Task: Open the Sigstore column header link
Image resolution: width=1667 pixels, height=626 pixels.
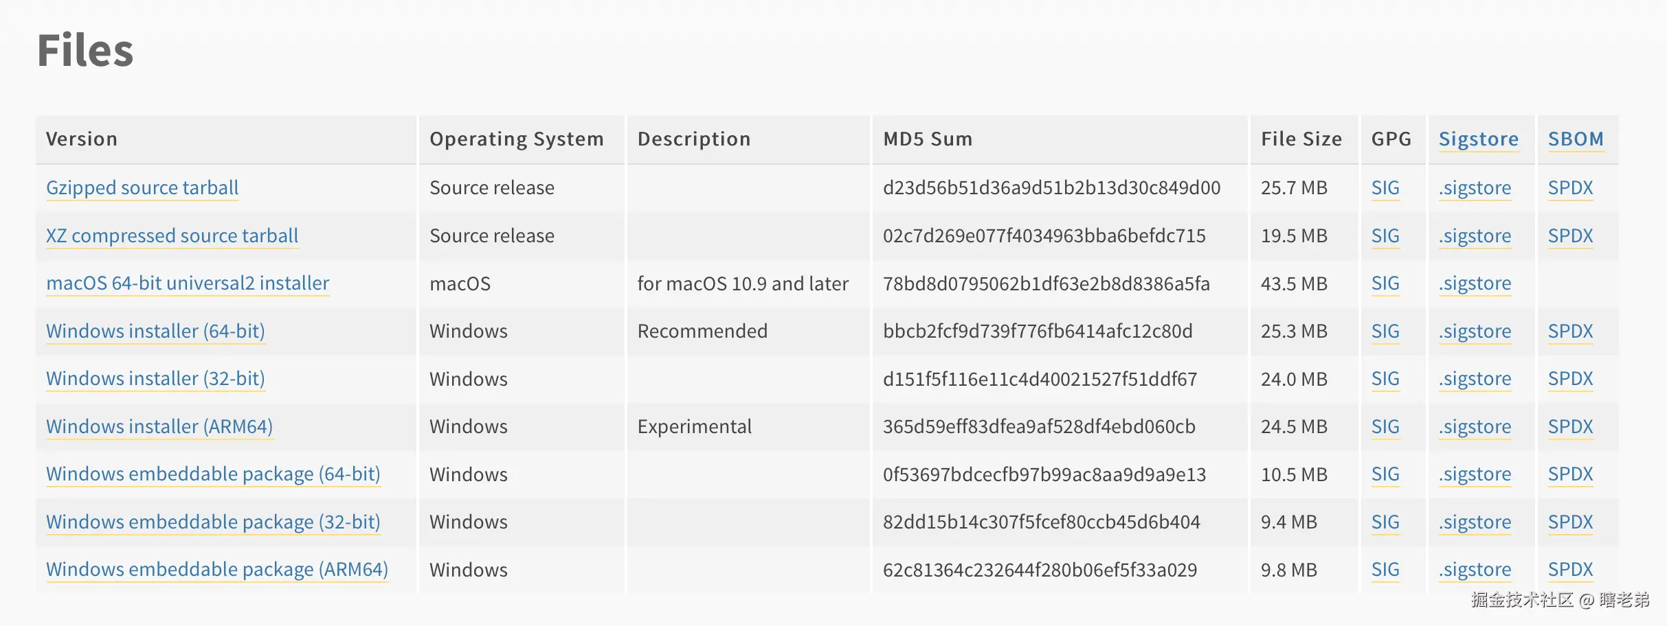Action: pos(1479,139)
